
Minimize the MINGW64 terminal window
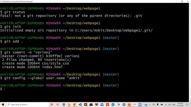point(176,1)
